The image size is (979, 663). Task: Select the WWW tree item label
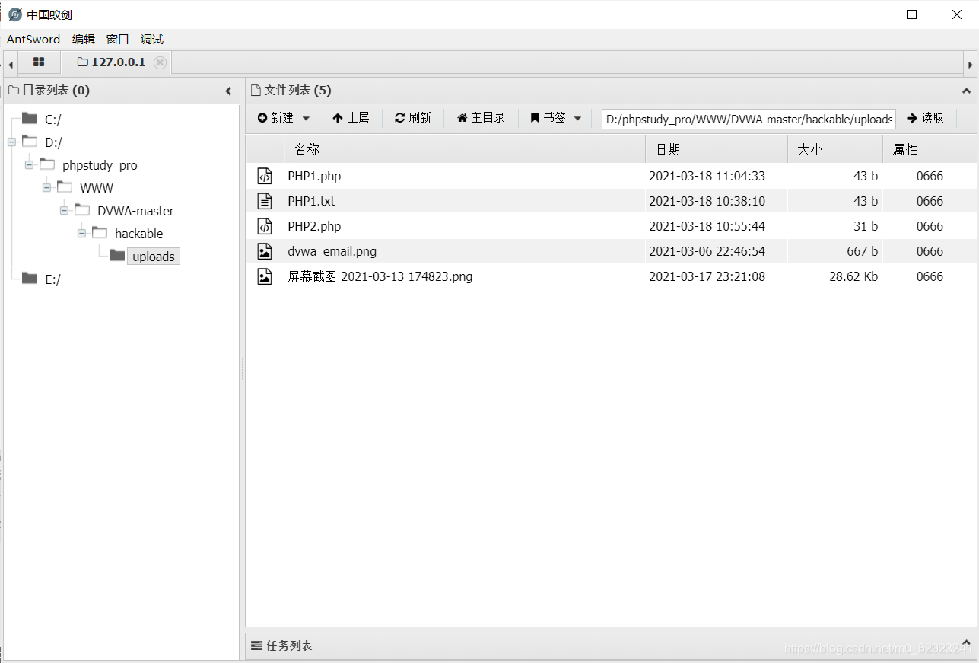pos(97,188)
